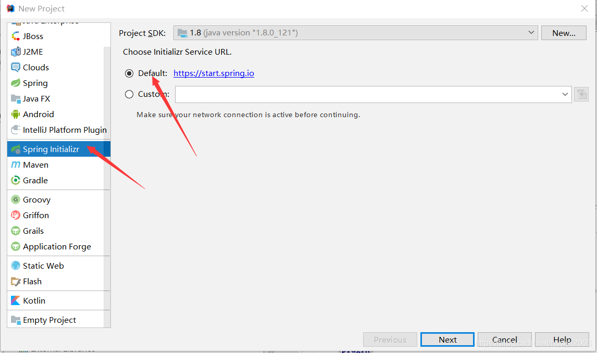Click the project type list scrollbar
The width and height of the screenshot is (597, 353).
coord(107,186)
